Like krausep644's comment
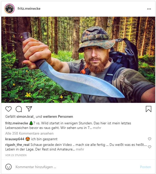 pyautogui.click(x=150, y=139)
